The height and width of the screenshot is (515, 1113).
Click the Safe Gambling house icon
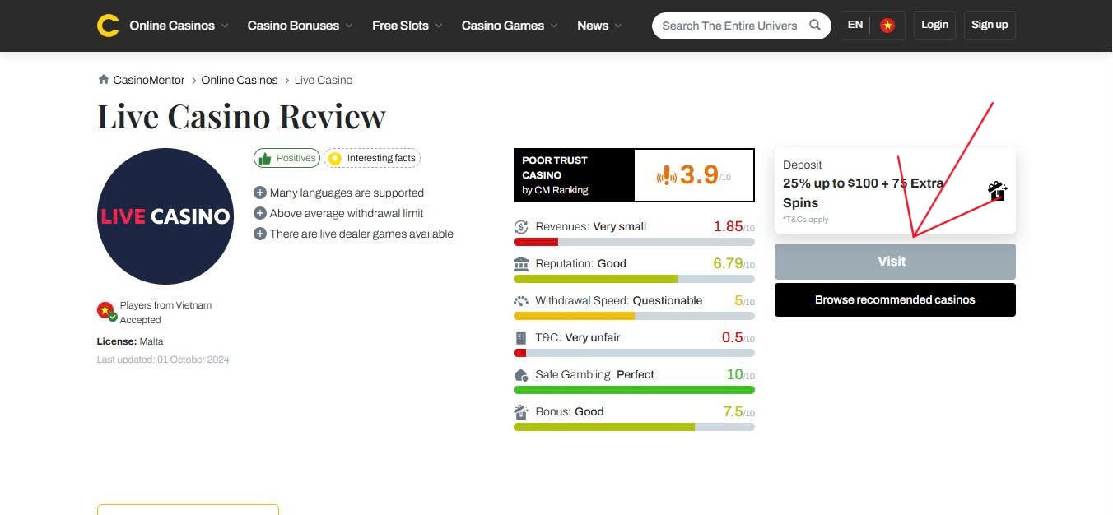pos(521,375)
